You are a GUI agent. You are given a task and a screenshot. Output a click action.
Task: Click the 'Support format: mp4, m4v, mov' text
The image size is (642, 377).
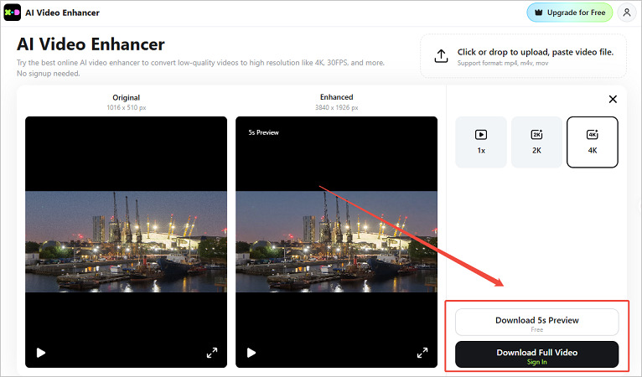(x=503, y=63)
